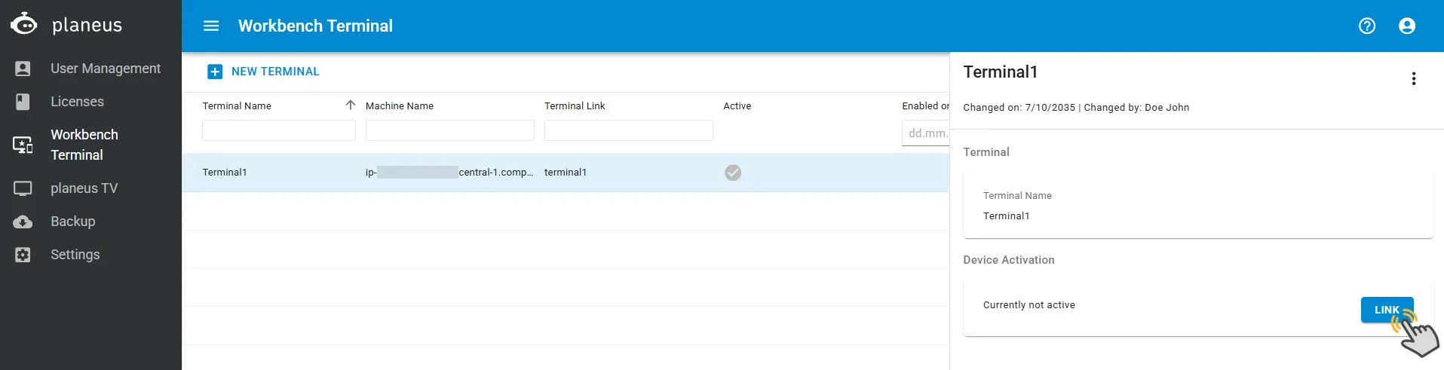Click the Machine Name filter field
The image size is (1444, 370).
click(449, 130)
